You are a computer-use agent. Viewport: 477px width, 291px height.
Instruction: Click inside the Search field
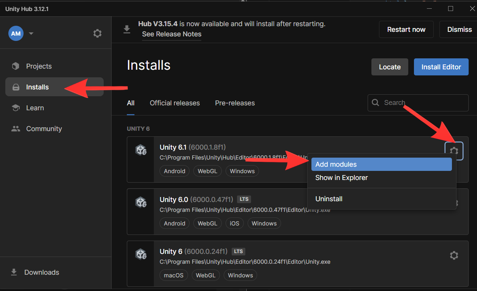pos(418,103)
